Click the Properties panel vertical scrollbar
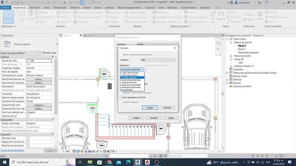 click(55, 87)
